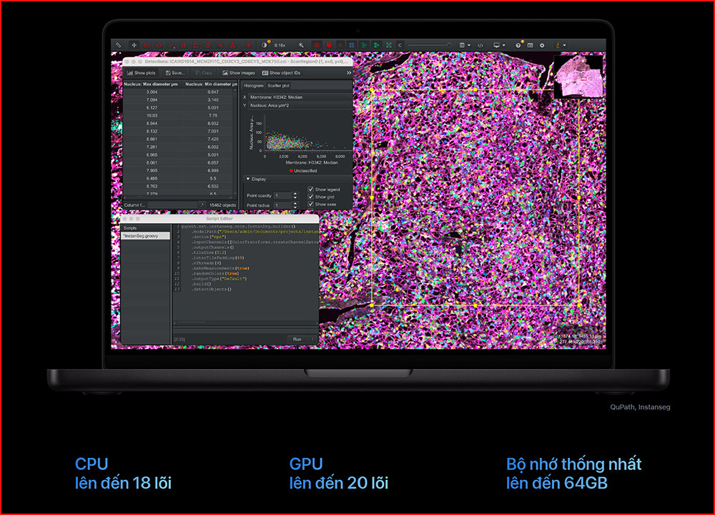The width and height of the screenshot is (715, 515).
Task: Open the script editor code icon
Action: tap(480, 45)
